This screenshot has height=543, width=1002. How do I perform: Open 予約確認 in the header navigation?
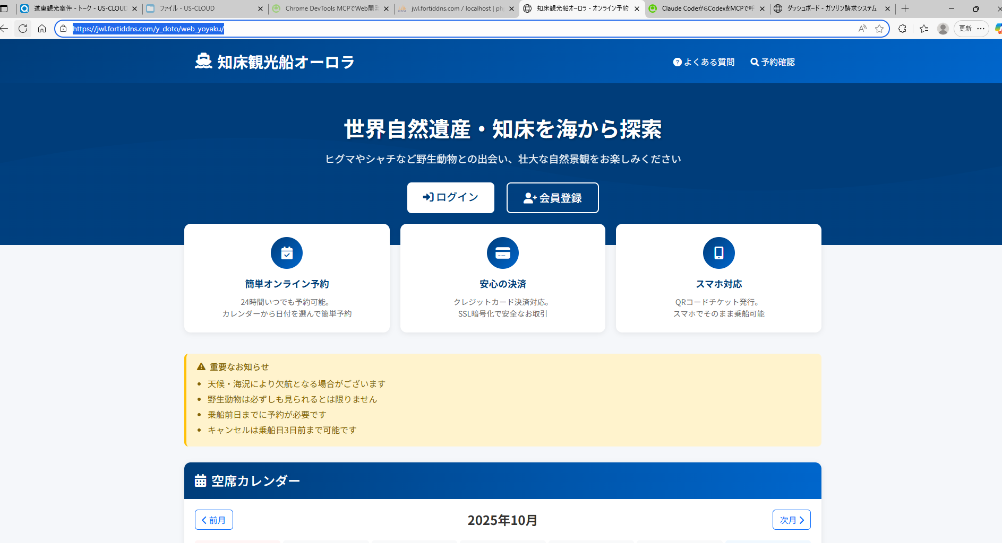pos(773,62)
